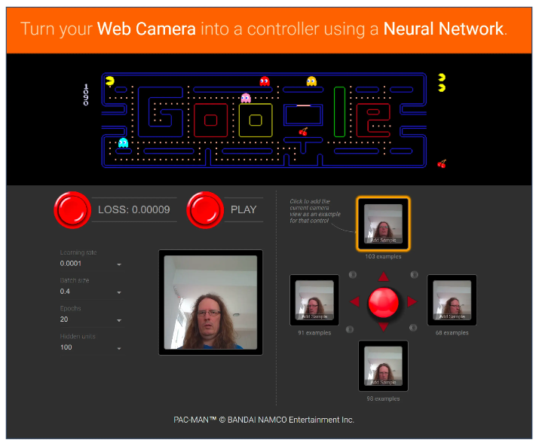Click the 'Turn your Web Camera' banner headline
Viewport: 539px width, 446px height.
tap(264, 29)
